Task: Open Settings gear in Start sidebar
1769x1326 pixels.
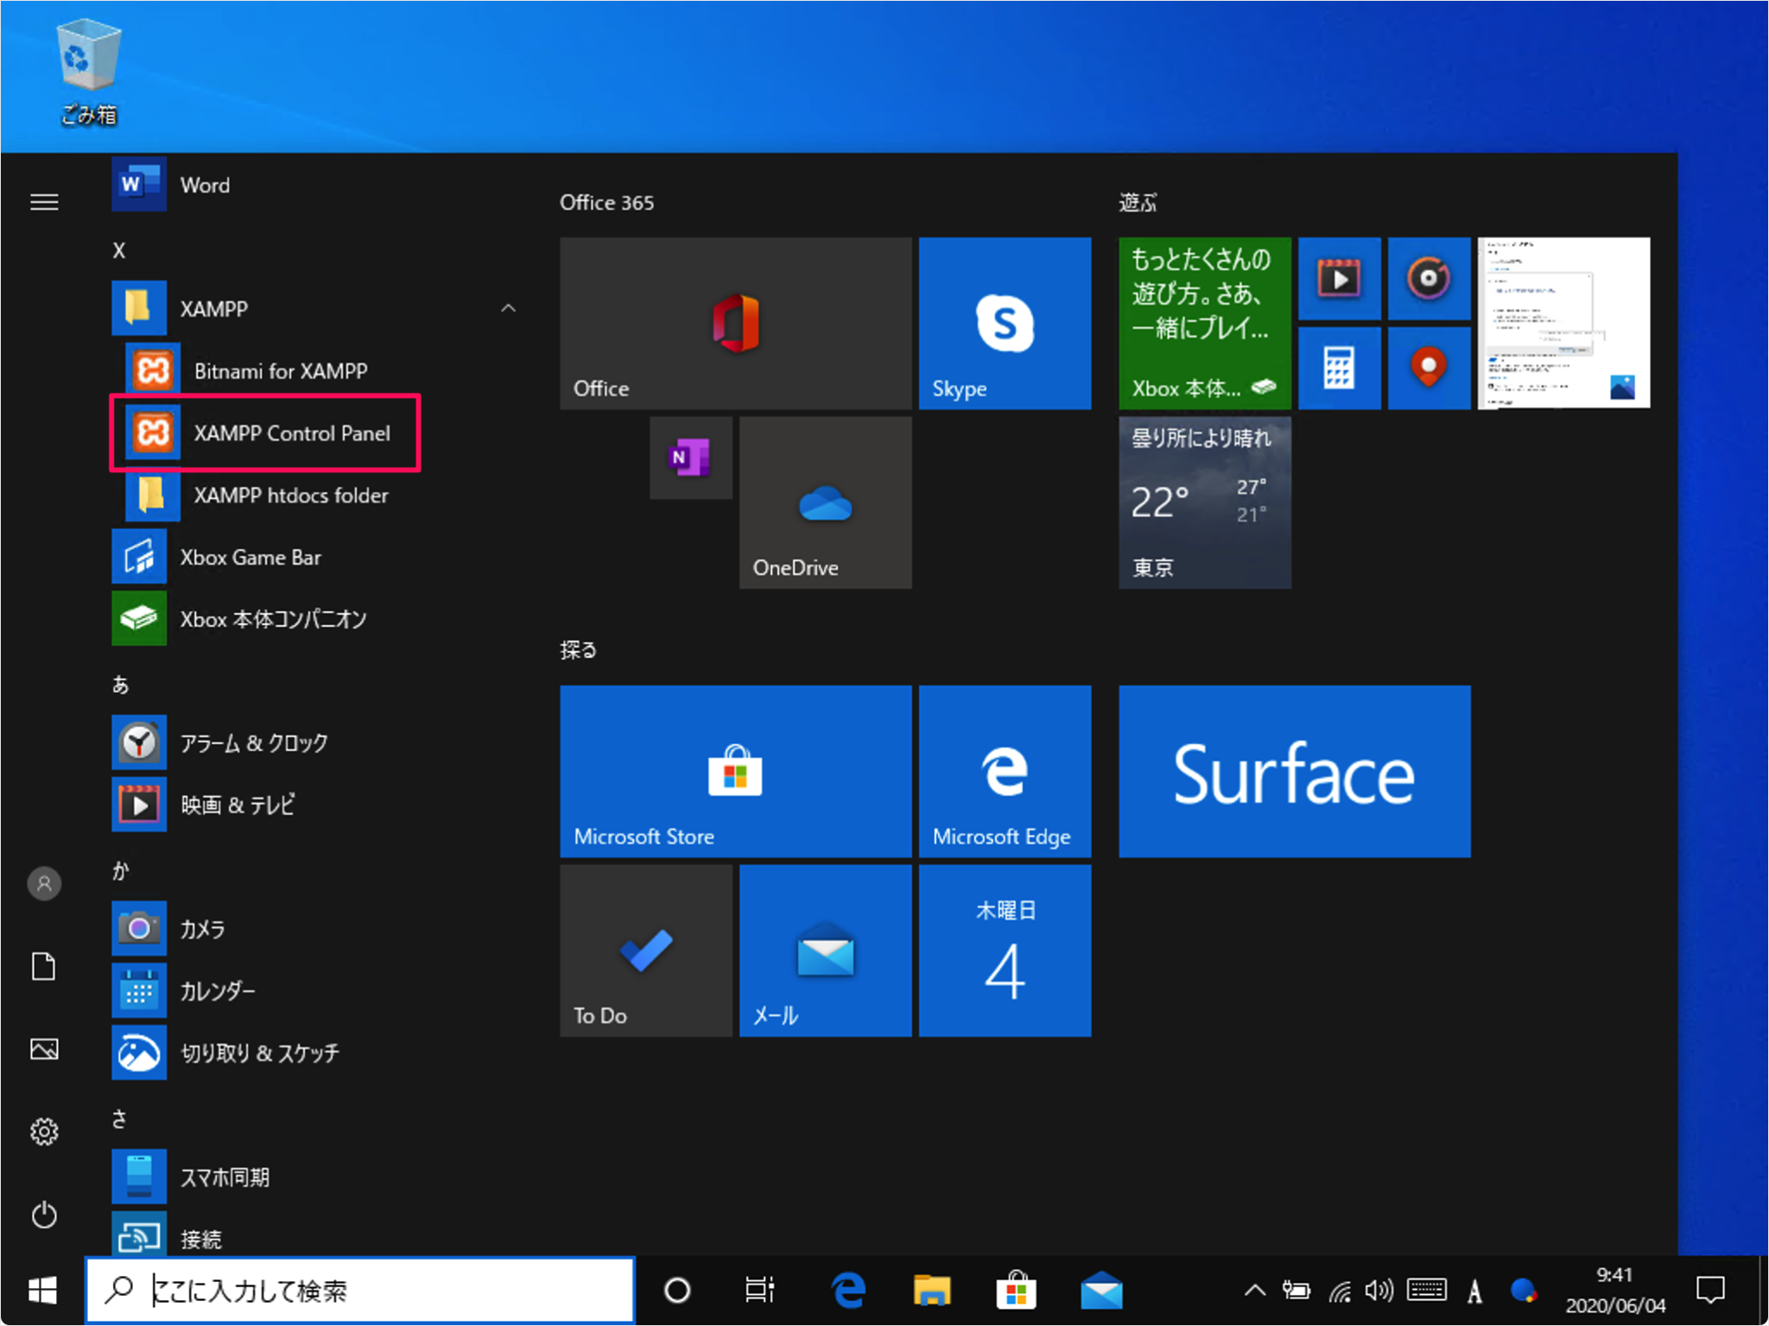Action: 44,1132
